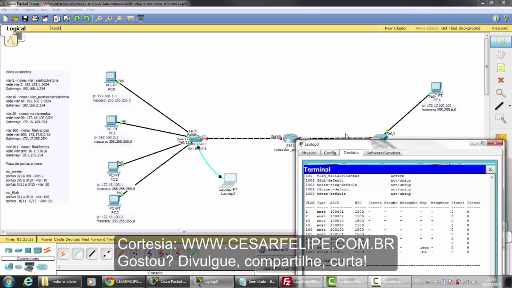Open the Viewport button
The height and width of the screenshot is (288, 512).
pos(500,28)
